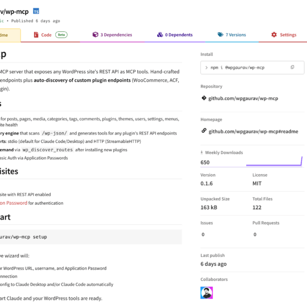Open the Settings tab
Viewport: 307px width, 307px height.
tap(284, 35)
